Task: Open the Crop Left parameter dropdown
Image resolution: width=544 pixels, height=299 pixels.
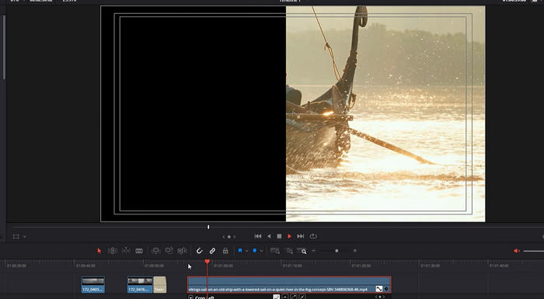Action: click(191, 297)
